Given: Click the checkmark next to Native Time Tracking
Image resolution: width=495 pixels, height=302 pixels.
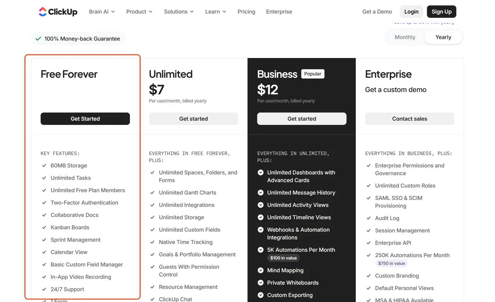Looking at the screenshot, I should click(152, 242).
